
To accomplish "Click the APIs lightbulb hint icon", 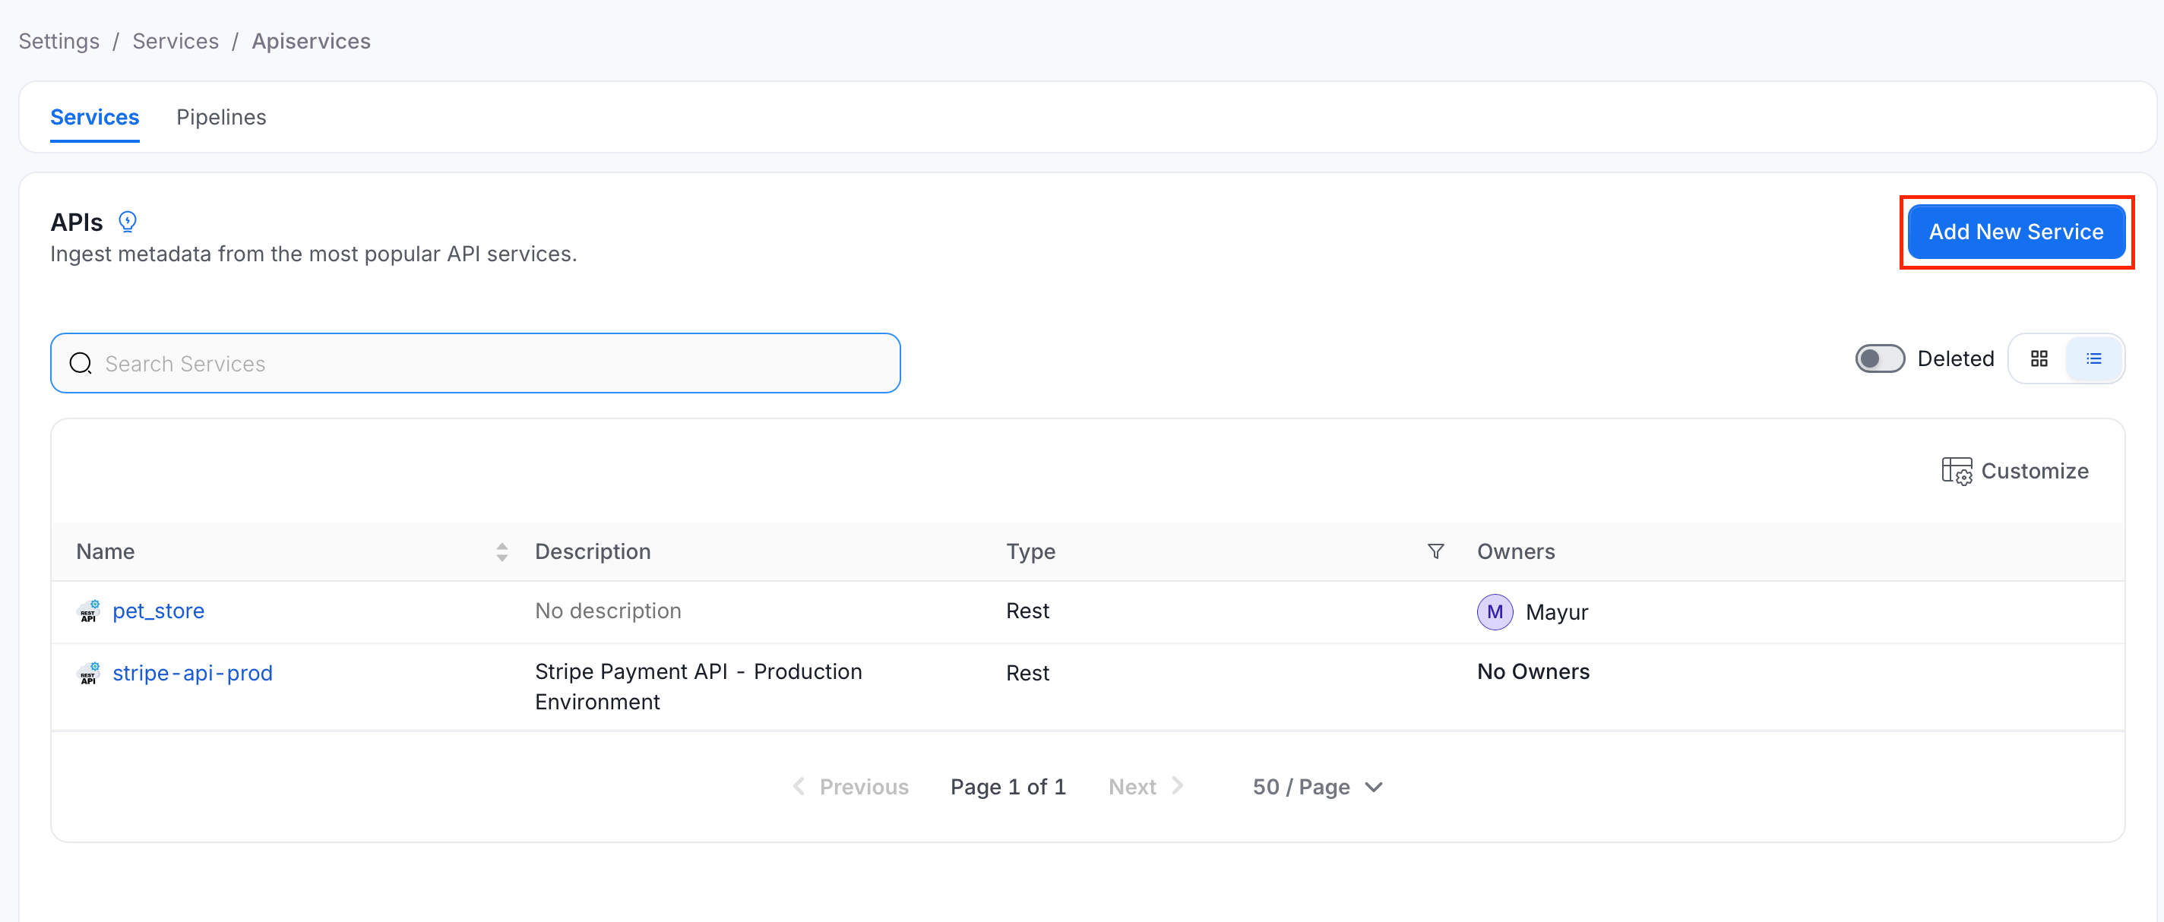I will click(127, 222).
